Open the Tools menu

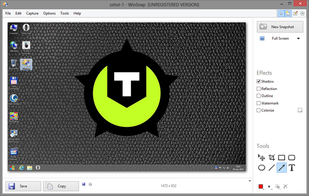pyautogui.click(x=65, y=13)
